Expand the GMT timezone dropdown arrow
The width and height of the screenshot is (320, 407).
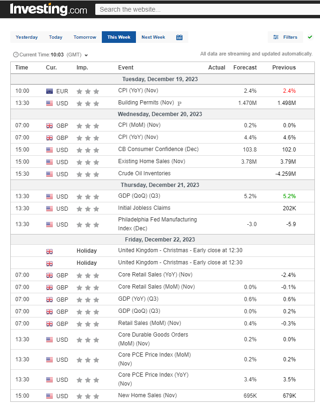click(86, 55)
